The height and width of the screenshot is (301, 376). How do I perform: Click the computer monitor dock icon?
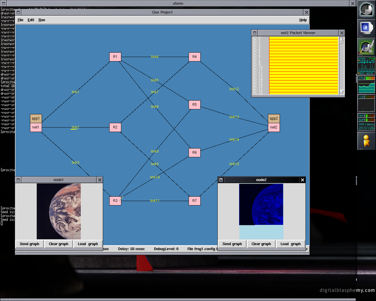pos(367,28)
